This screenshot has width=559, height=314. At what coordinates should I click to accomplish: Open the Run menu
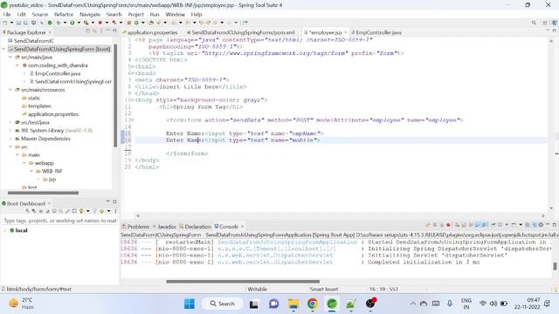(x=155, y=14)
